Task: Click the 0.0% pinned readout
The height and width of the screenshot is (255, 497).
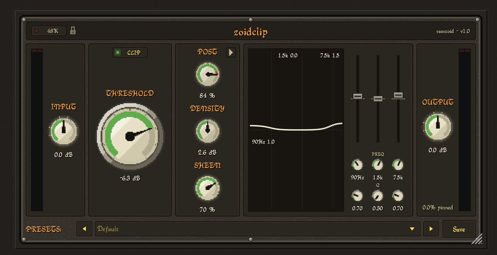Action: click(438, 207)
